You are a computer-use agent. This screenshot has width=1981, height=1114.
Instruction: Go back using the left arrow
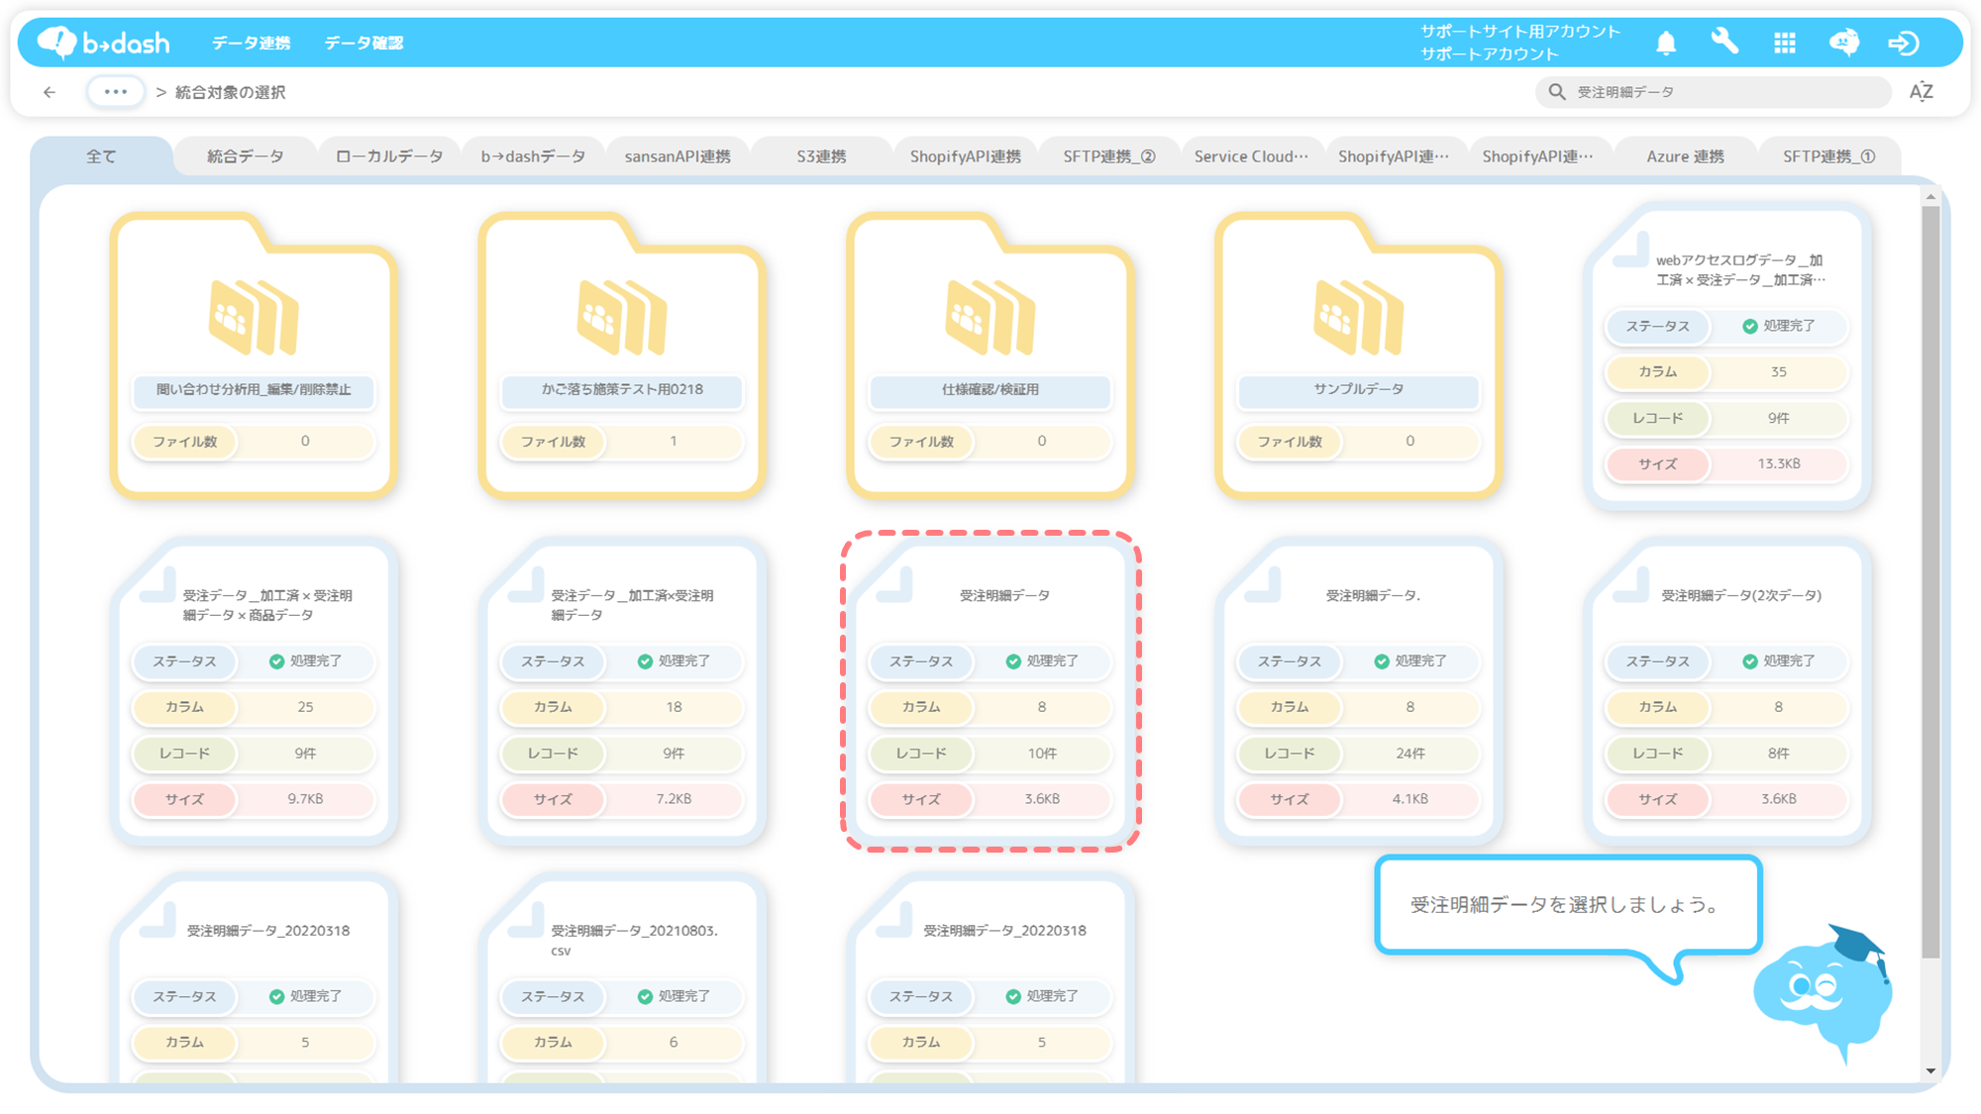50,92
